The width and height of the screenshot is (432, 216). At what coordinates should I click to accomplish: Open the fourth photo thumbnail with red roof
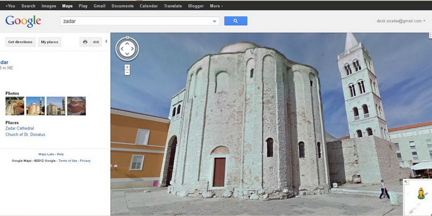(x=76, y=106)
